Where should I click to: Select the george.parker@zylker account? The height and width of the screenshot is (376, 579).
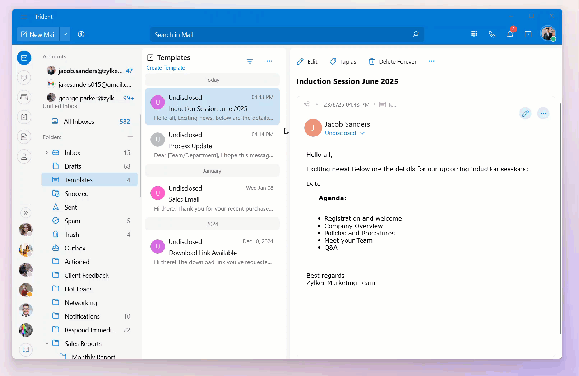click(x=90, y=98)
